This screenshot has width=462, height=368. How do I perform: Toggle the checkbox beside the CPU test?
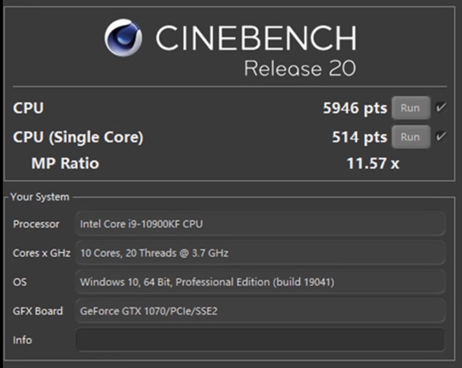(440, 108)
